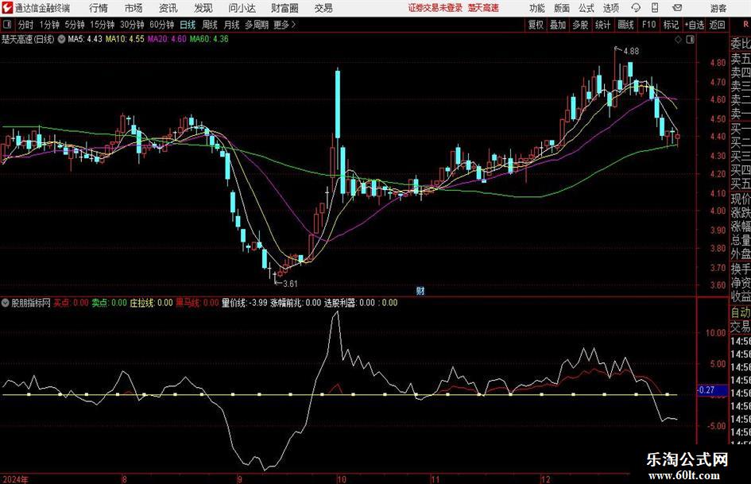Click the MA5: 4.43 label
The width and height of the screenshot is (751, 484).
tap(85, 39)
